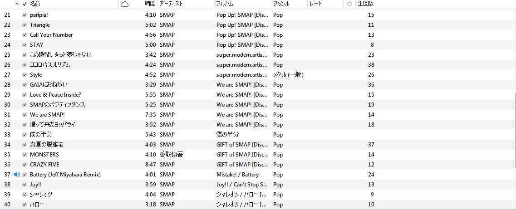Image resolution: width=516 pixels, height=210 pixels.
Task: Uncheck the ハロー track checkbox
Action: click(25, 205)
